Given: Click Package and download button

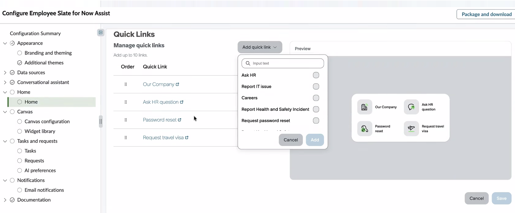Looking at the screenshot, I should [486, 14].
